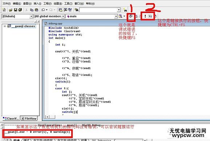This screenshot has width=210, height=141.
Task: Click the Undo arrow icon
Action: [x=43, y=10]
